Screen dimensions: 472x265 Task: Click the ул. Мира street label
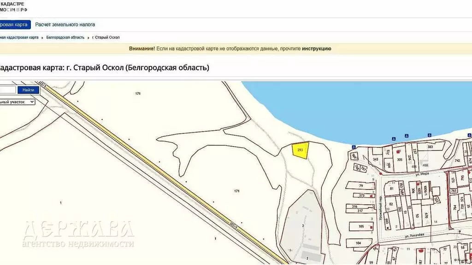tap(422, 174)
